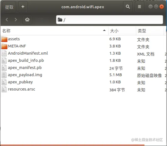
Task: Click the apex_pubkey file name
Action: [x=20, y=82]
